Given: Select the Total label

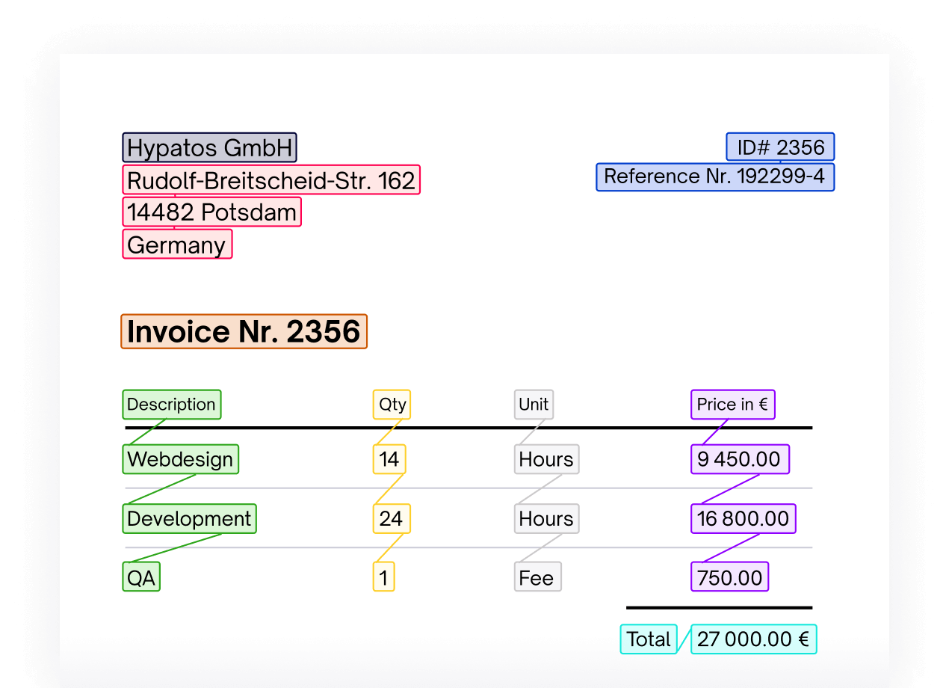Looking at the screenshot, I should tap(649, 639).
